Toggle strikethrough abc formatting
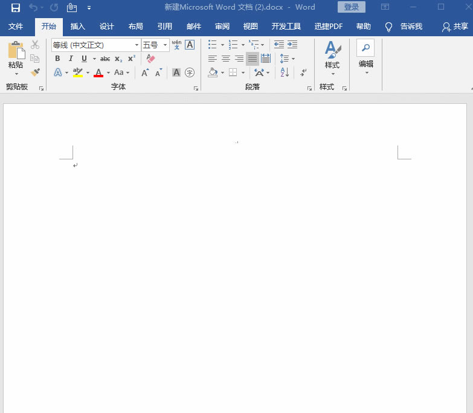The width and height of the screenshot is (473, 413). pos(105,59)
